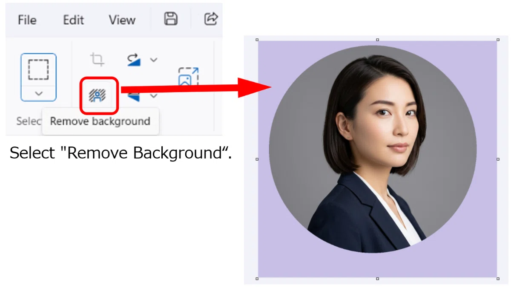Click the Share icon in the title bar
Viewport: 511px width, 288px height.
[x=211, y=19]
